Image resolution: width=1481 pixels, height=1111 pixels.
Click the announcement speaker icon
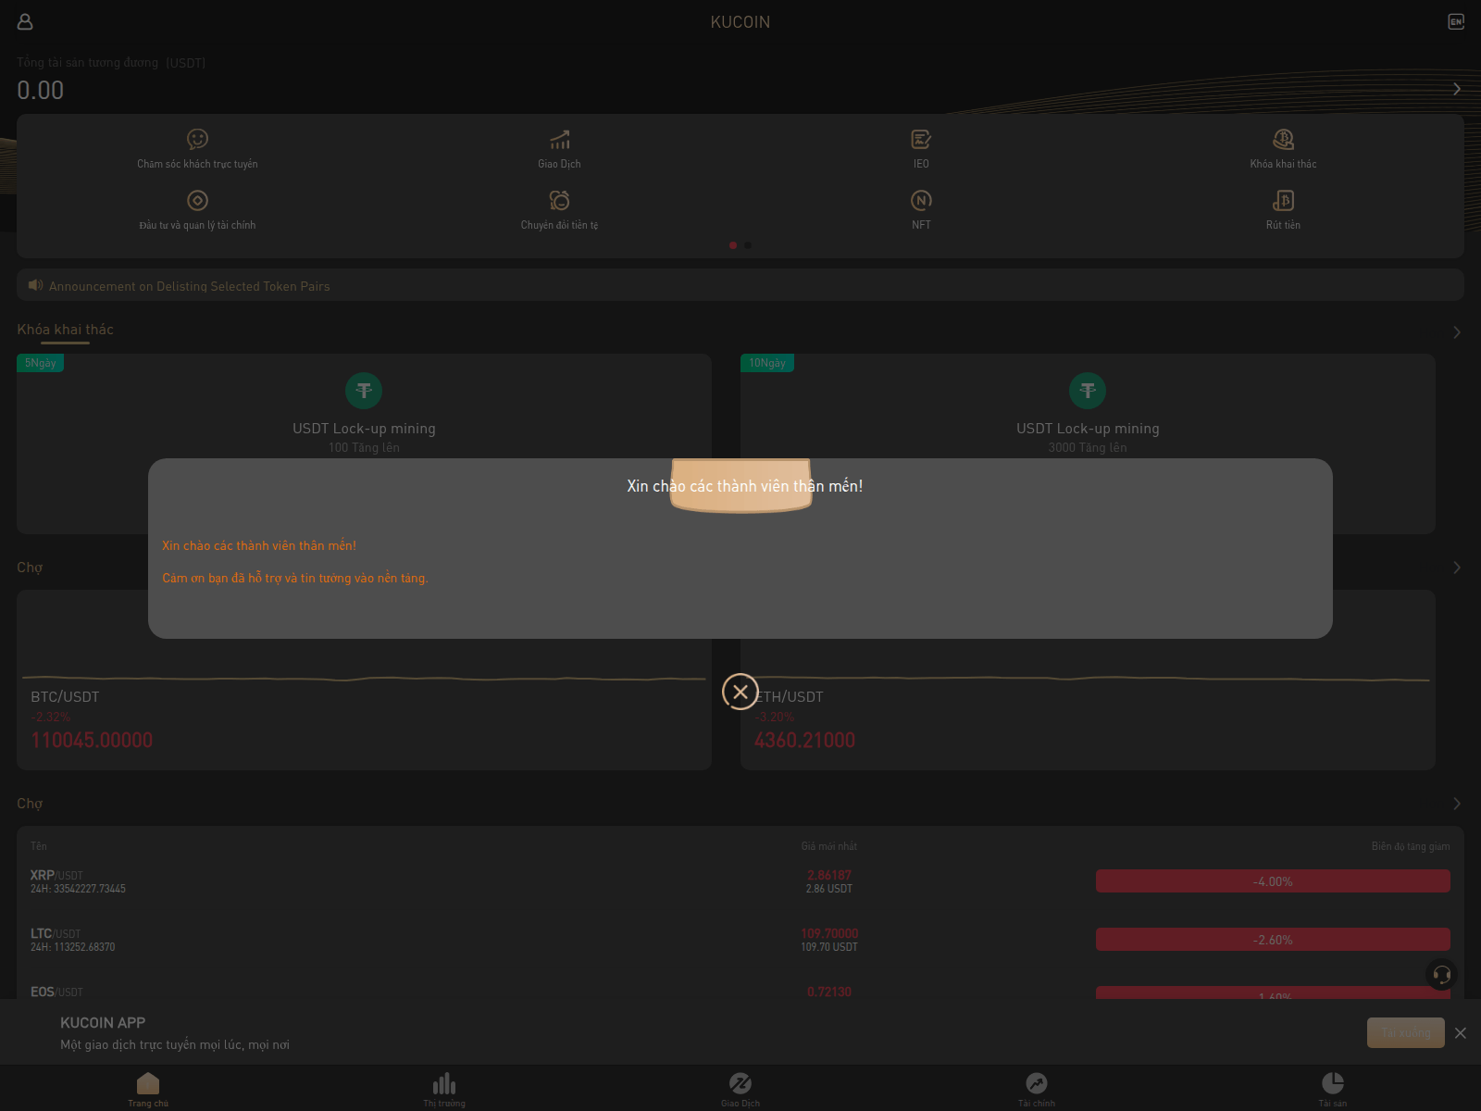point(35,285)
